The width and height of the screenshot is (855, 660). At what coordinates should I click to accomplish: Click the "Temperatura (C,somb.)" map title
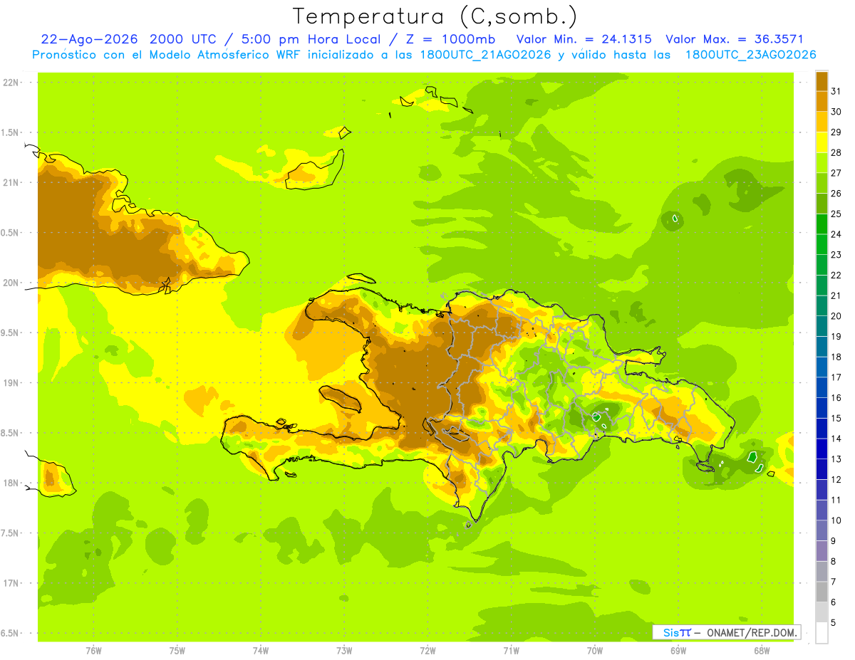pos(435,16)
